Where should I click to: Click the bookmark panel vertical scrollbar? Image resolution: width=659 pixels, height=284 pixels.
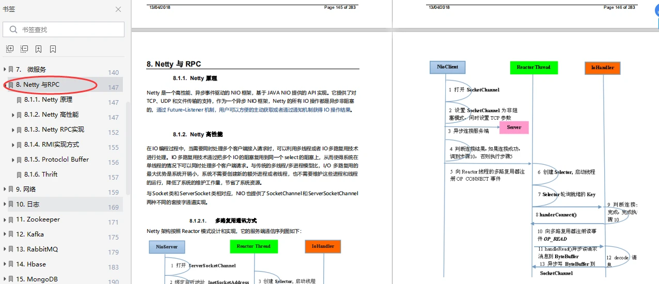(x=128, y=147)
